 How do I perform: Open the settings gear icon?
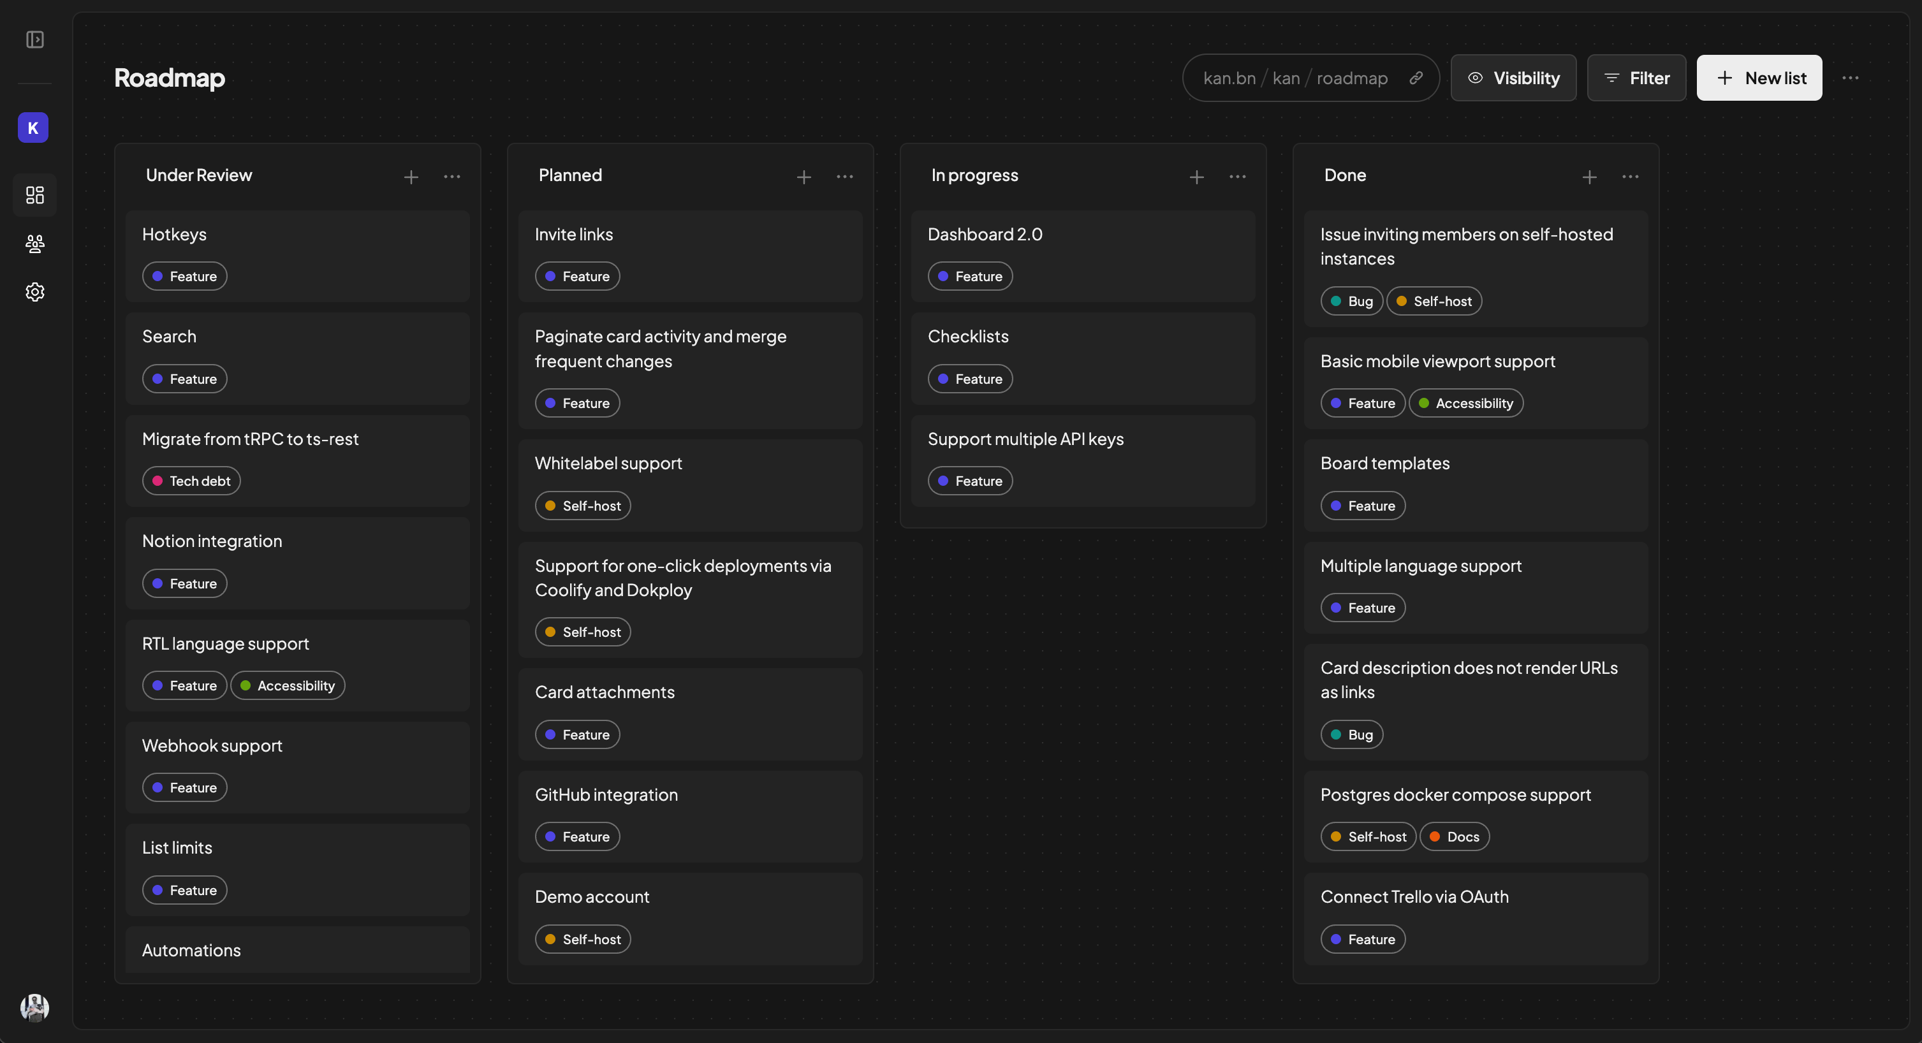point(34,292)
